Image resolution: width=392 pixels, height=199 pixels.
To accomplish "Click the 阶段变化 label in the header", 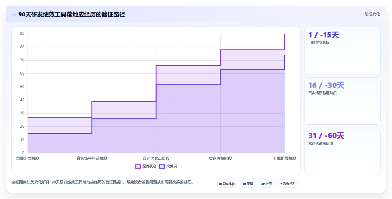I will (x=372, y=14).
